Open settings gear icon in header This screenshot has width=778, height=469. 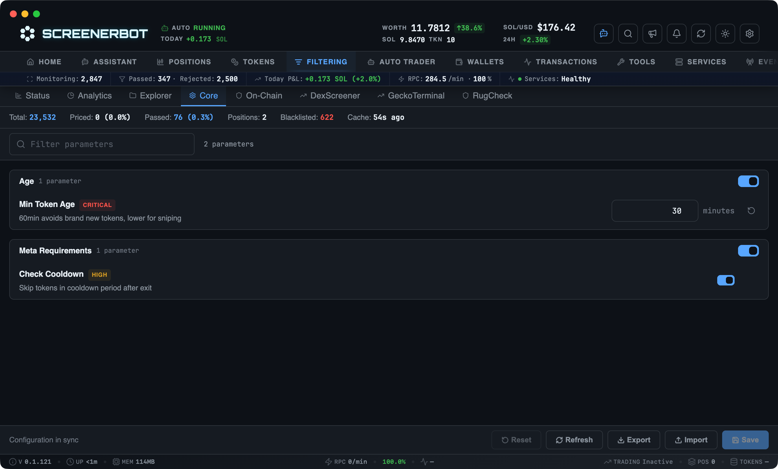(x=749, y=34)
